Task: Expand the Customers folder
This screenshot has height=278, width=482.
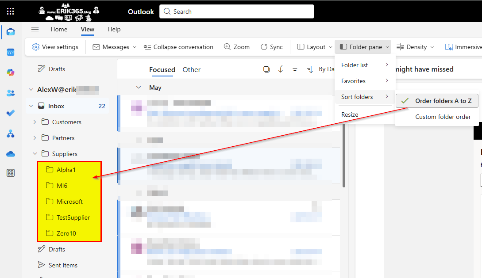Action: coord(35,122)
